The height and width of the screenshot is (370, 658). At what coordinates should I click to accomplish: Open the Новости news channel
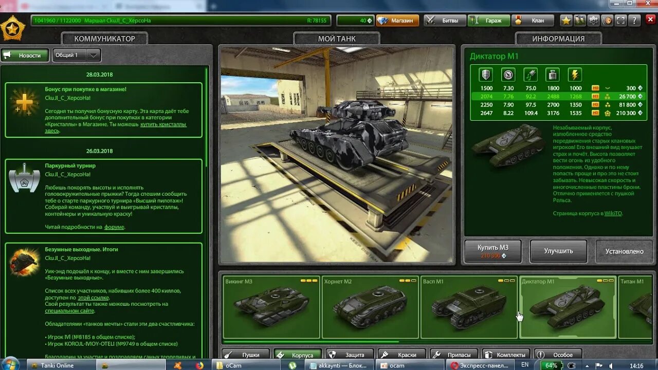(x=25, y=55)
